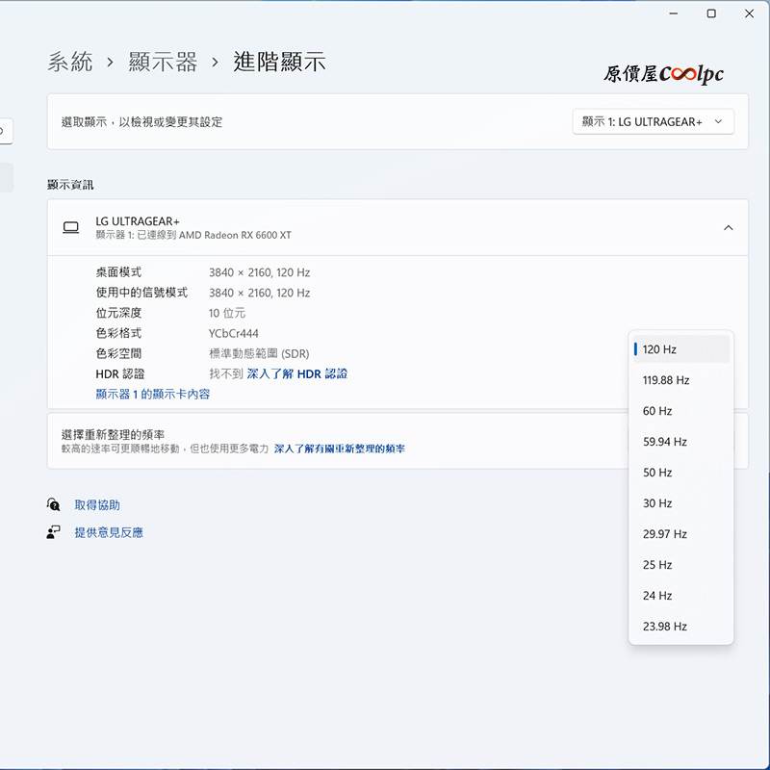
Task: Click the 顯示資訊 section heading
Action: pyautogui.click(x=70, y=185)
